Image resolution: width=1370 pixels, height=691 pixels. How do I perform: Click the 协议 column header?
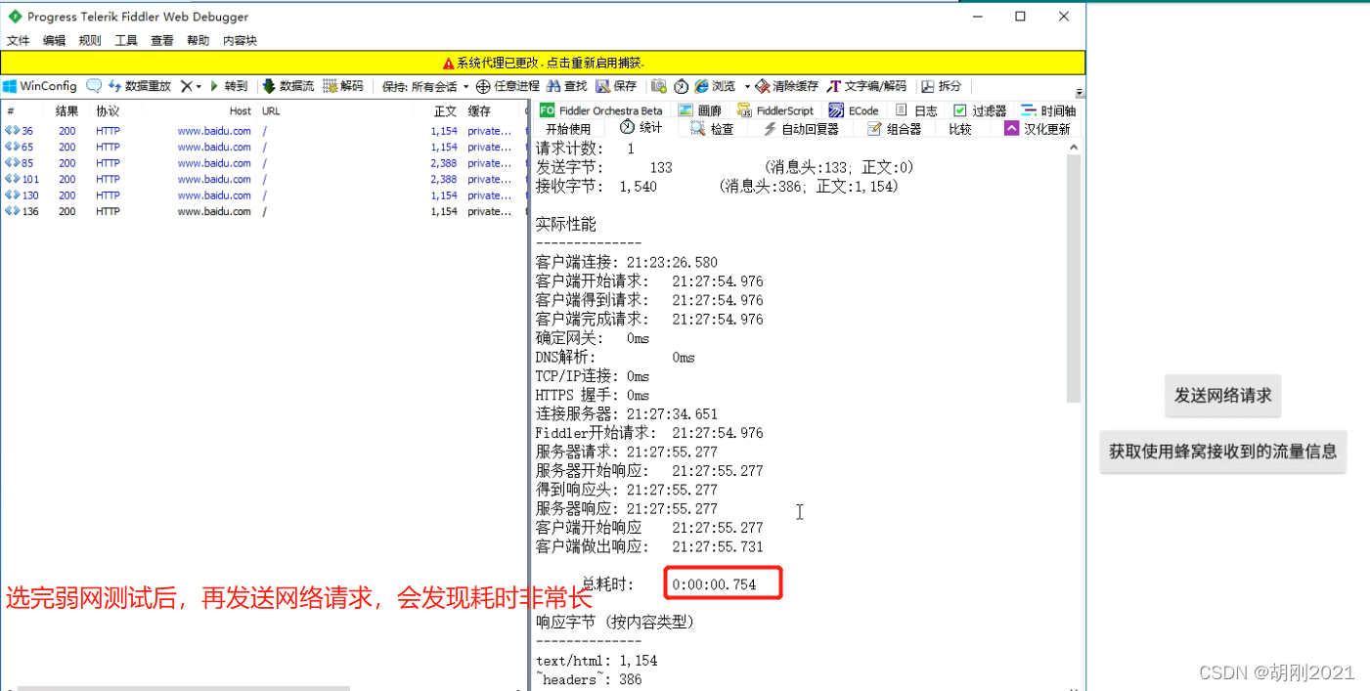tap(108, 111)
